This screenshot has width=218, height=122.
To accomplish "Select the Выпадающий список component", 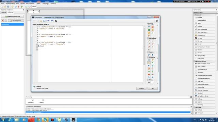I will click(204, 47).
